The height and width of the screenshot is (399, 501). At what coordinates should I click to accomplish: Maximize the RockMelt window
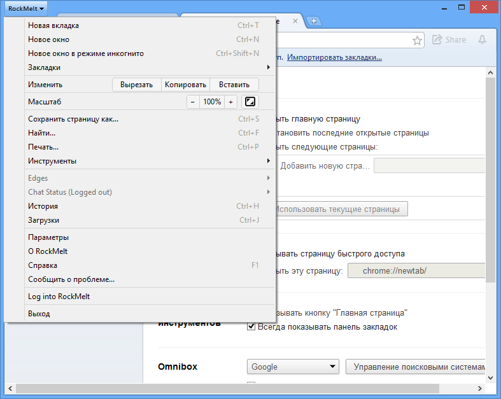[462, 7]
